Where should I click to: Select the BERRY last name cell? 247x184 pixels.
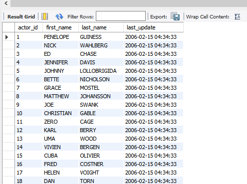coord(101,130)
